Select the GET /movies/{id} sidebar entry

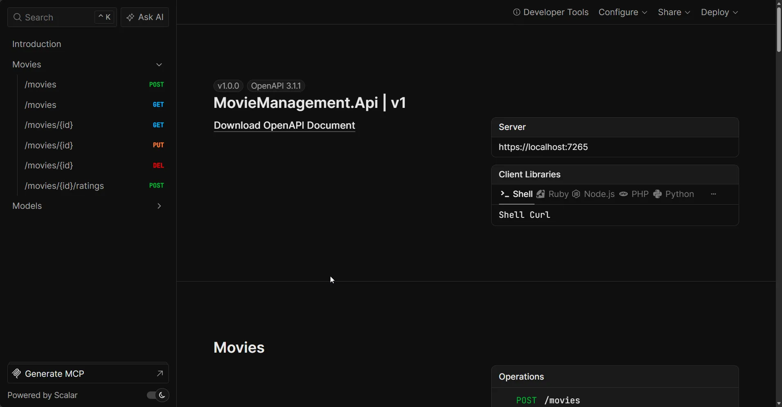coord(94,125)
